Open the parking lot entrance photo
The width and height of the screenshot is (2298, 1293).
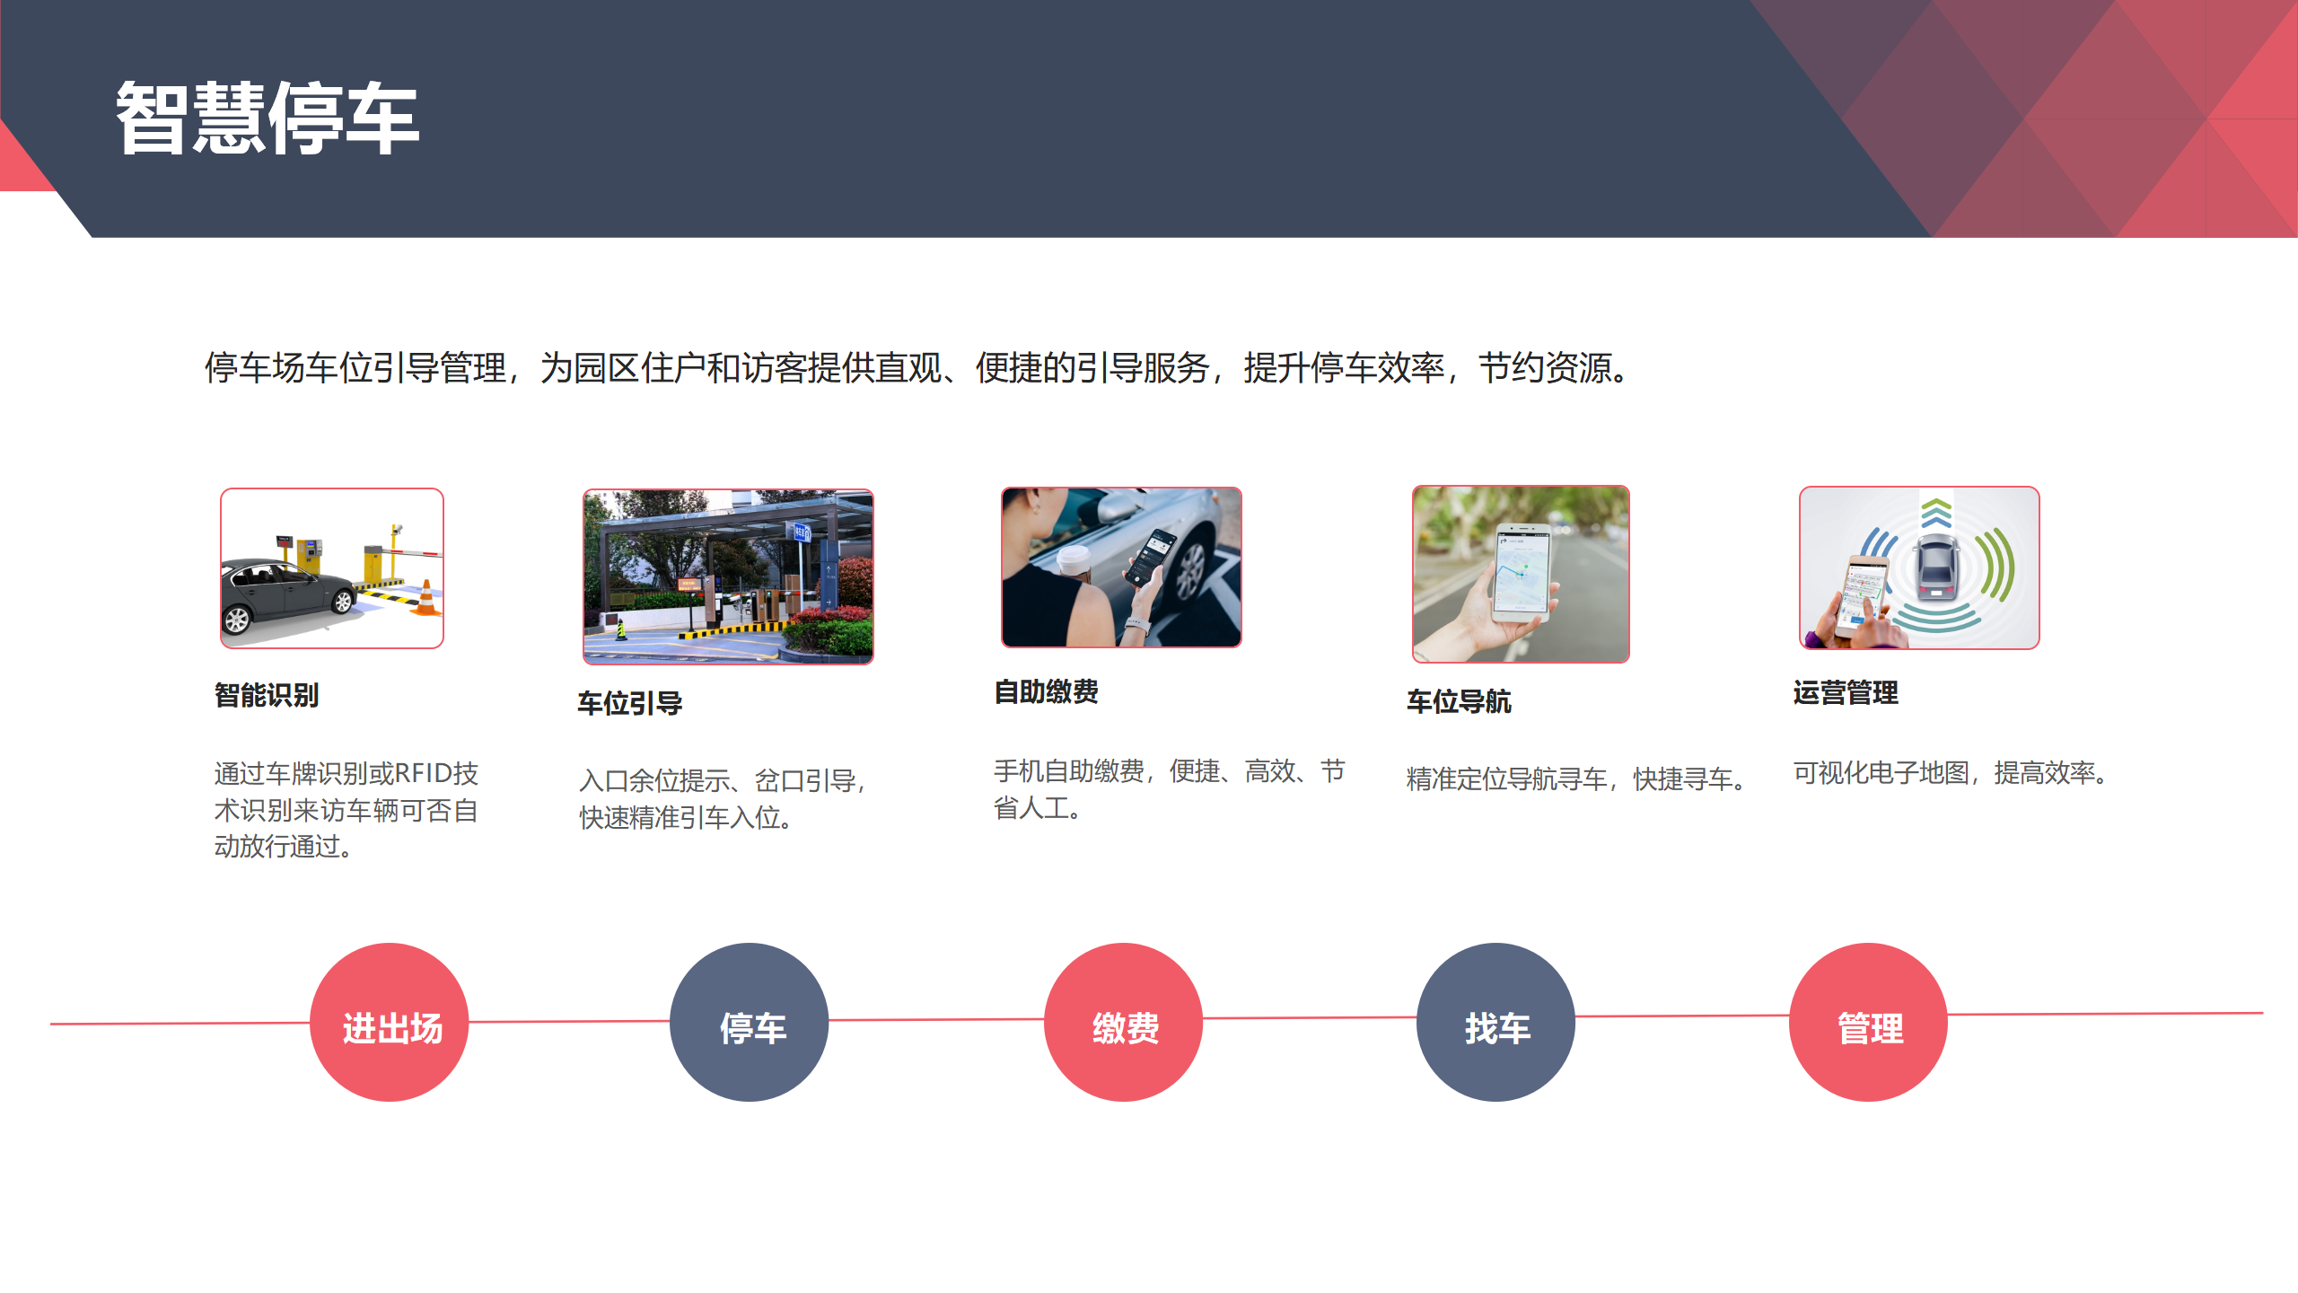pyautogui.click(x=728, y=576)
